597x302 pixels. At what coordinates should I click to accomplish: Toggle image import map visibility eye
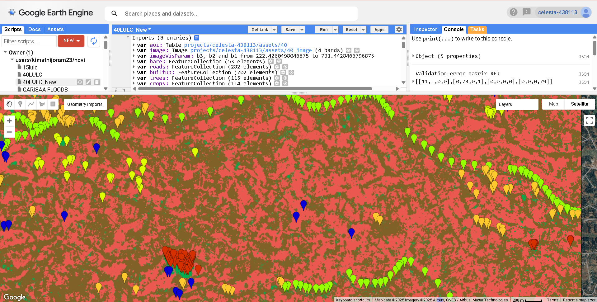click(x=349, y=50)
